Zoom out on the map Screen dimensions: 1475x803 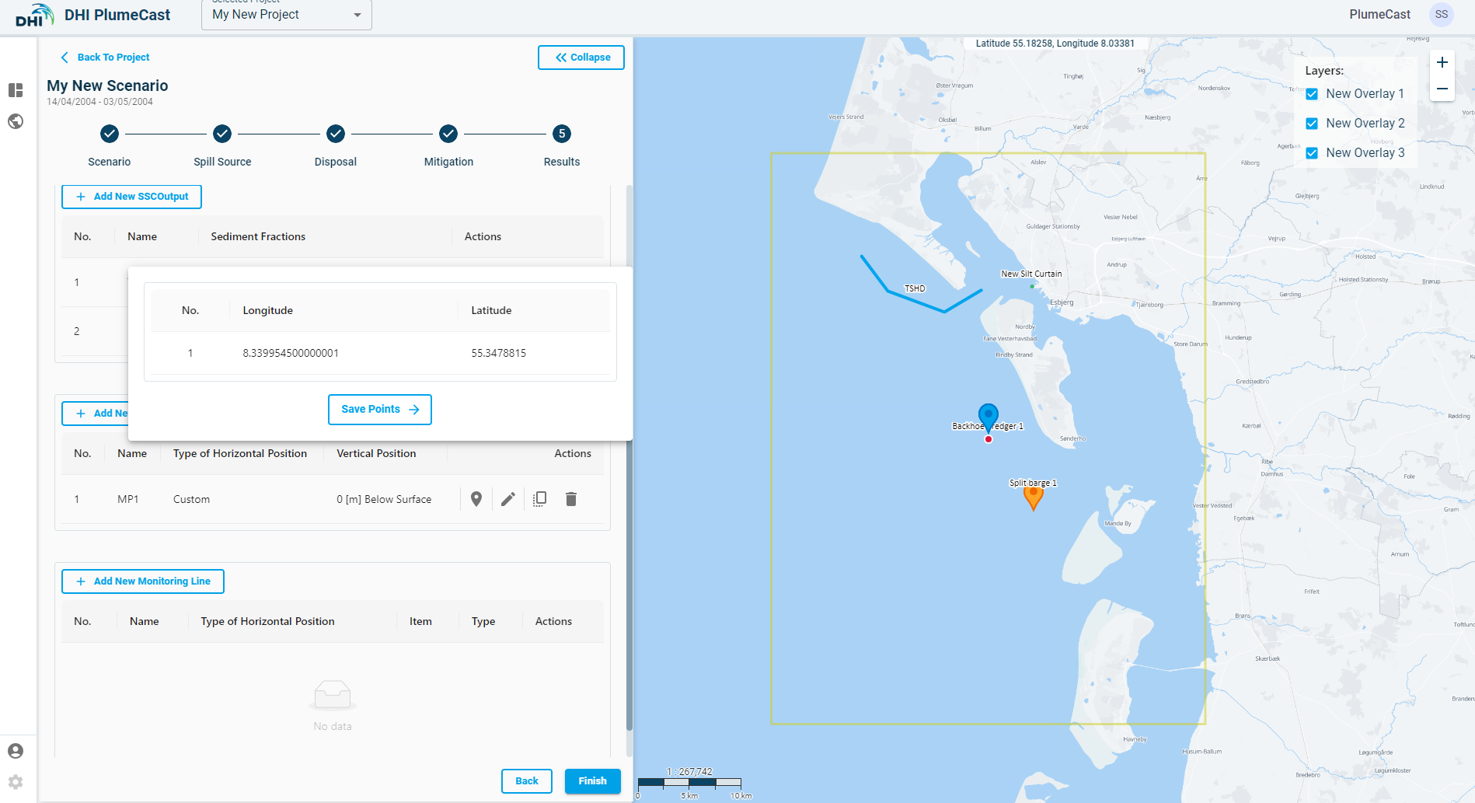click(1442, 89)
